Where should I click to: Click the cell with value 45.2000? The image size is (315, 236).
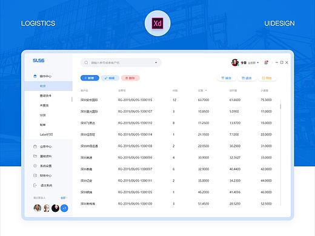click(x=204, y=192)
